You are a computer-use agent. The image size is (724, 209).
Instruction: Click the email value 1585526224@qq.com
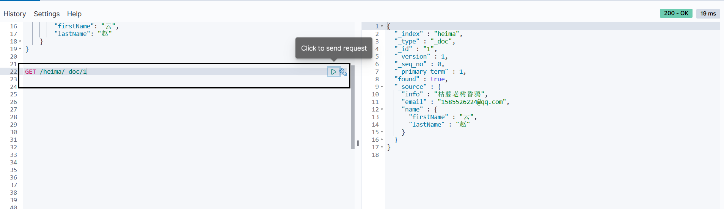coord(472,102)
